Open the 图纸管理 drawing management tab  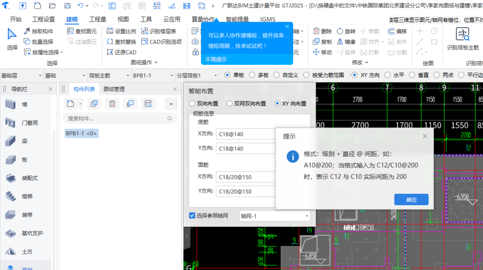114,89
